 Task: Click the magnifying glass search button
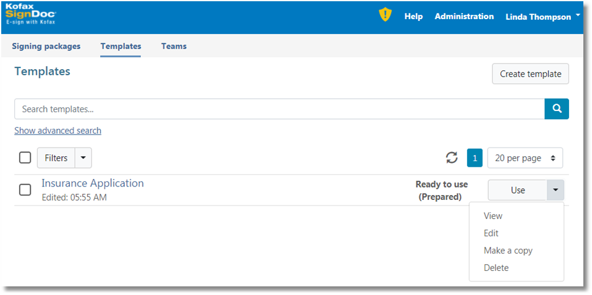click(556, 109)
